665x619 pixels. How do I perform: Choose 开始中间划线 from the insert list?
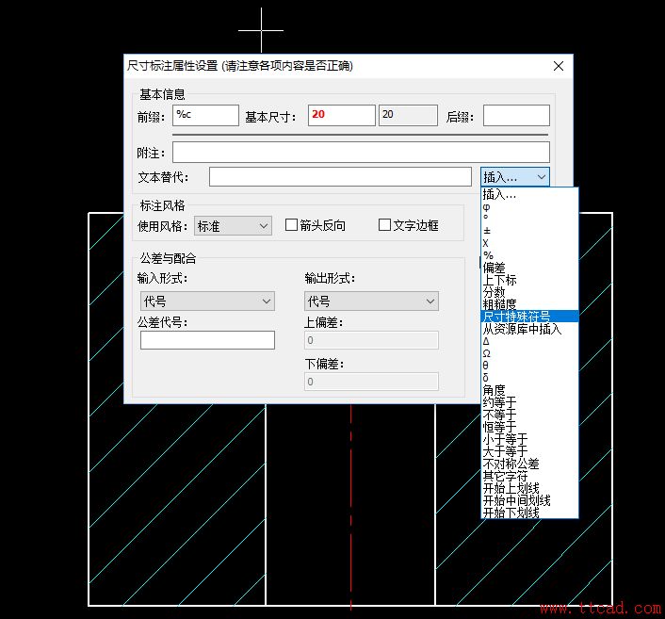point(529,500)
